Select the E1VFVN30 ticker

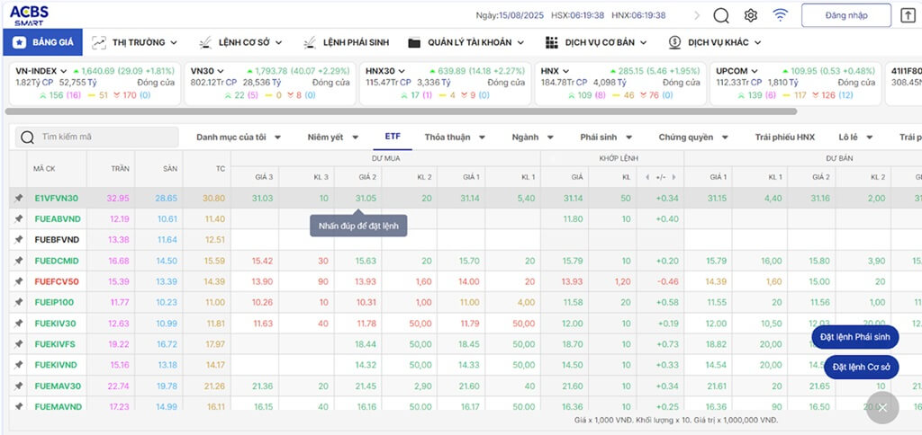(57, 199)
